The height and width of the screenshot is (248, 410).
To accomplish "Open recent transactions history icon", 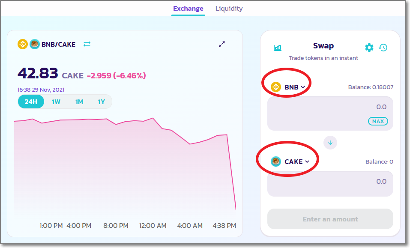I will (x=383, y=48).
